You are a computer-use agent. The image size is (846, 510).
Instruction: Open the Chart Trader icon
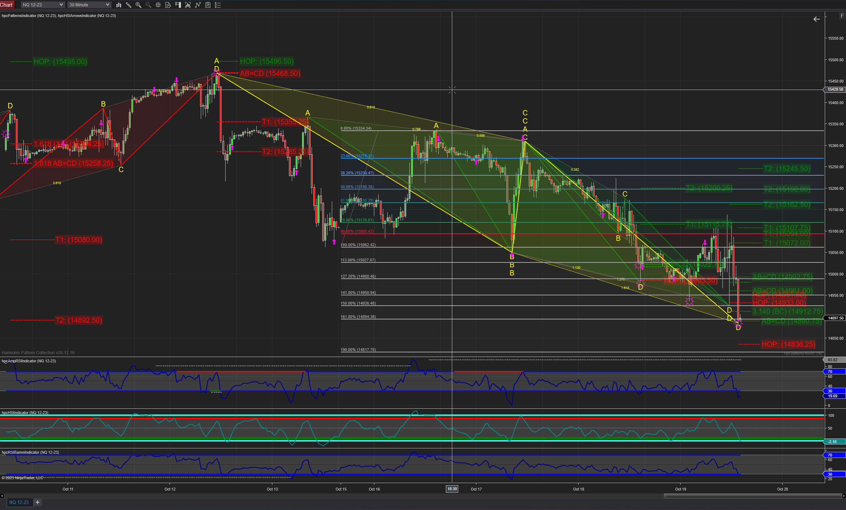pyautogui.click(x=178, y=5)
